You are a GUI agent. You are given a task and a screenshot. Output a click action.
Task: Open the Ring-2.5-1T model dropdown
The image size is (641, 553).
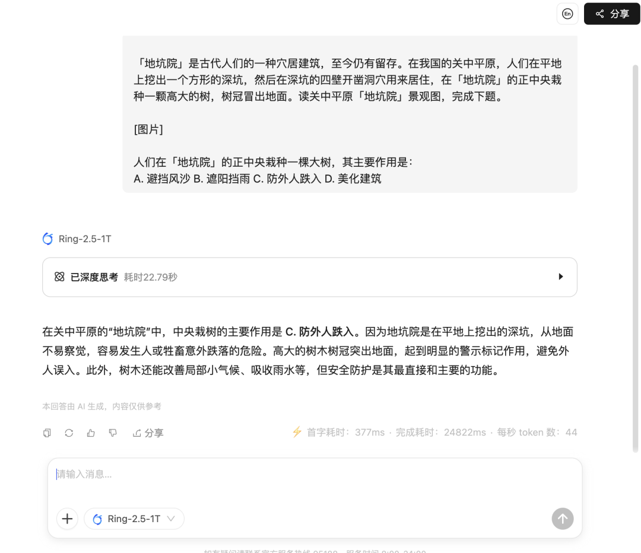[134, 519]
